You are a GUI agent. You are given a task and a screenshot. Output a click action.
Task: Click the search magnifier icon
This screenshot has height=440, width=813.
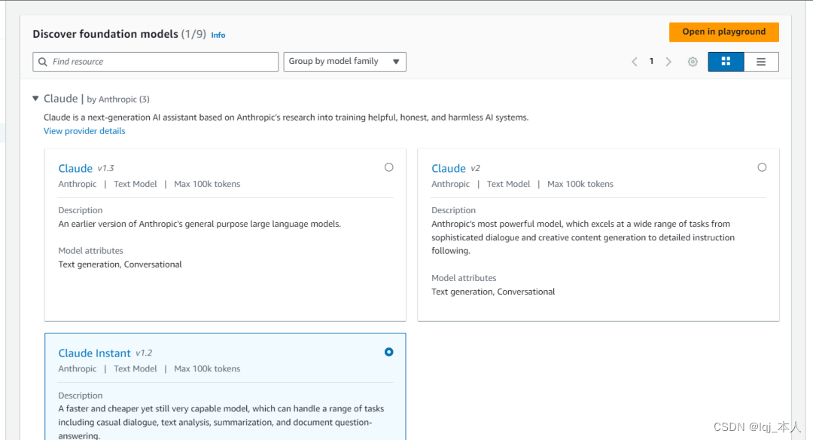point(42,62)
